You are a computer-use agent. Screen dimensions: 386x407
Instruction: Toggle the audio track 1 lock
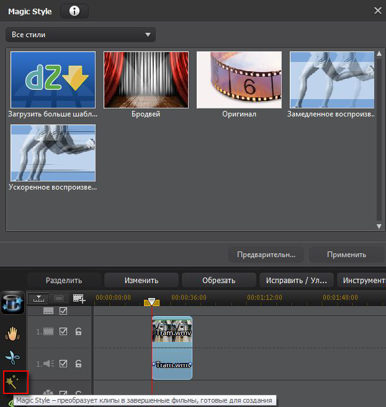(79, 364)
